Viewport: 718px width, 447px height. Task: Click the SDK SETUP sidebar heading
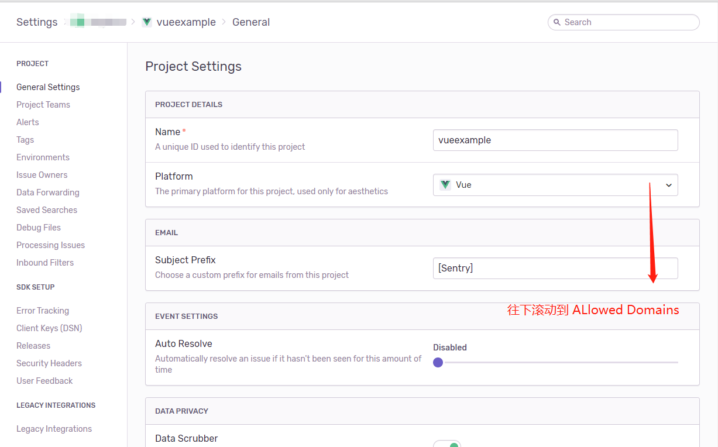pyautogui.click(x=36, y=287)
